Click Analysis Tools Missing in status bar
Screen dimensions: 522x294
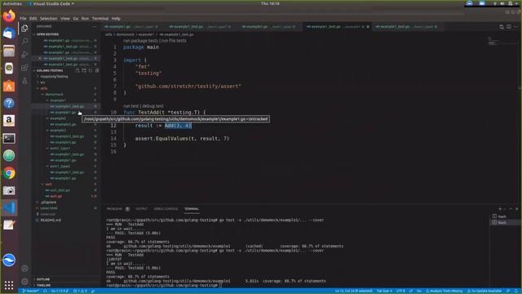tap(444, 291)
